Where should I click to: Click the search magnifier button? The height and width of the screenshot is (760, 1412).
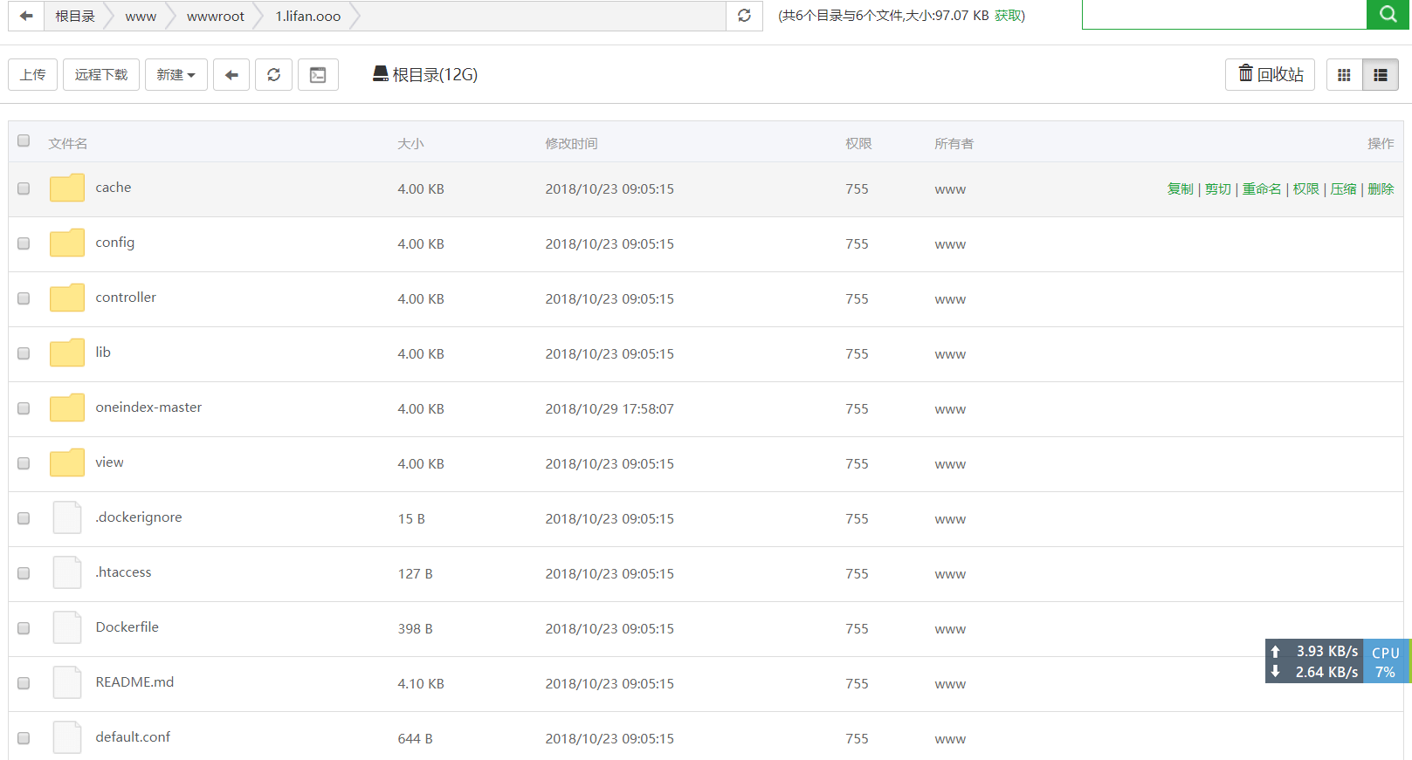click(x=1387, y=14)
